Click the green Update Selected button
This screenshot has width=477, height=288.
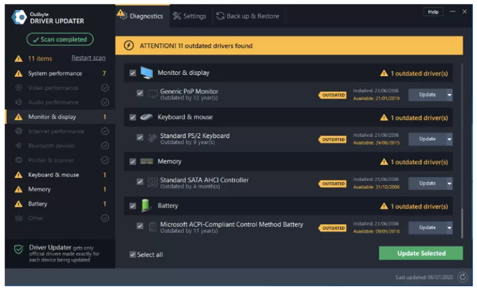[421, 253]
